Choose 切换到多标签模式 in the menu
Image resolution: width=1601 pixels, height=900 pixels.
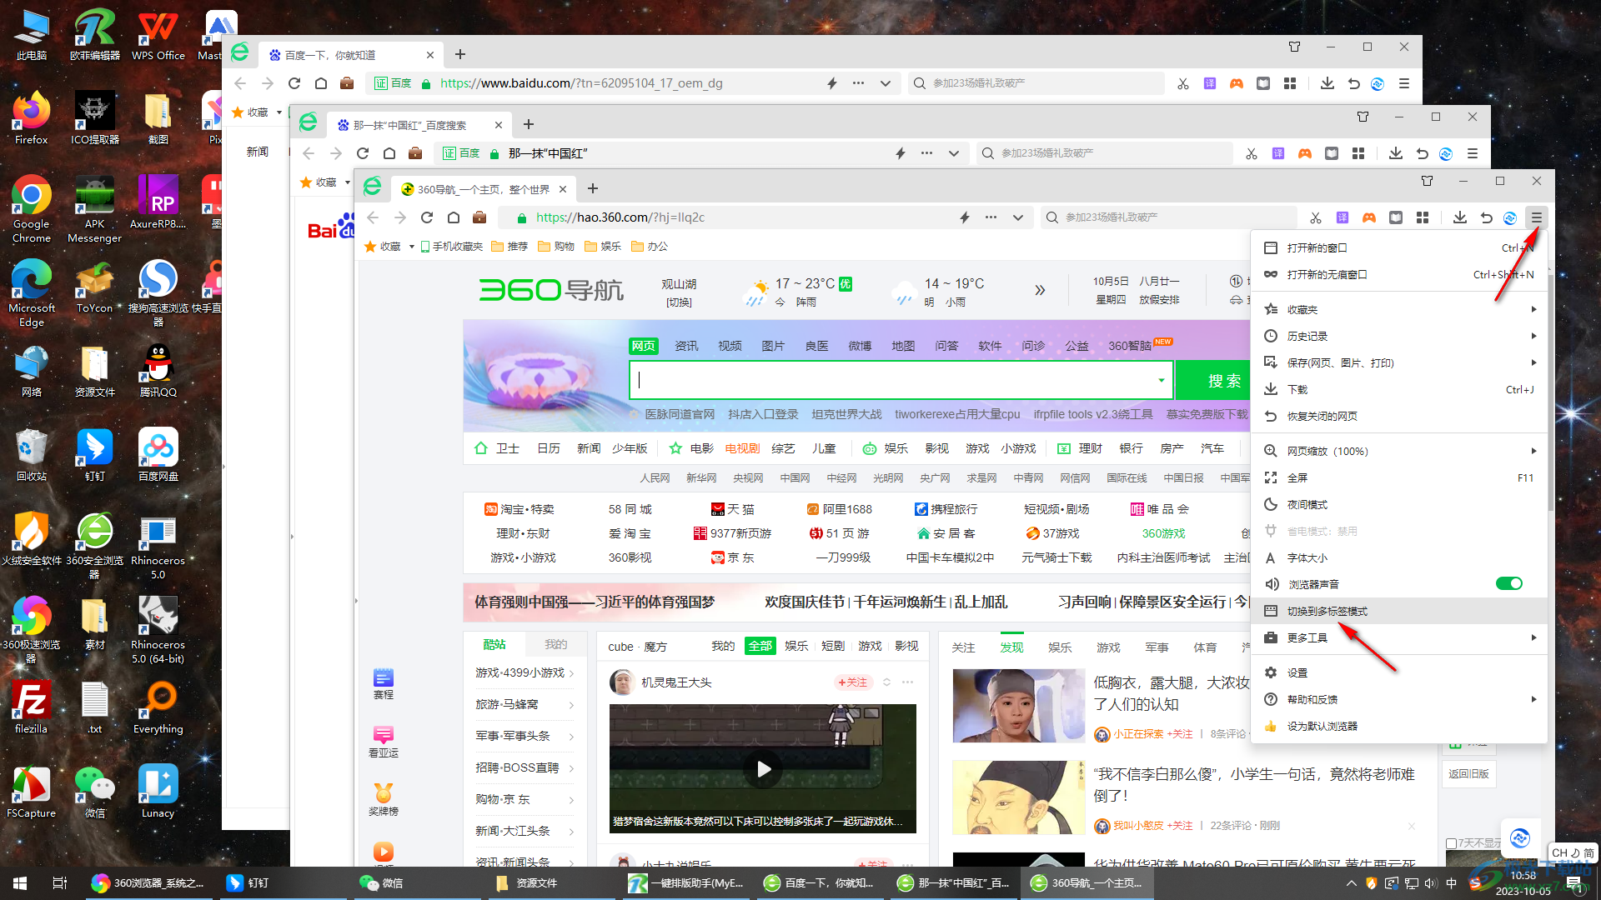(1399, 611)
